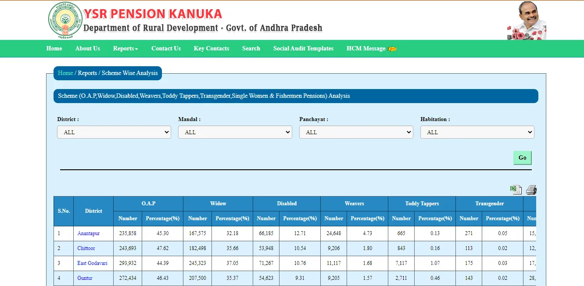The image size is (584, 286).
Task: Open the Contact Us page
Action: pos(166,49)
